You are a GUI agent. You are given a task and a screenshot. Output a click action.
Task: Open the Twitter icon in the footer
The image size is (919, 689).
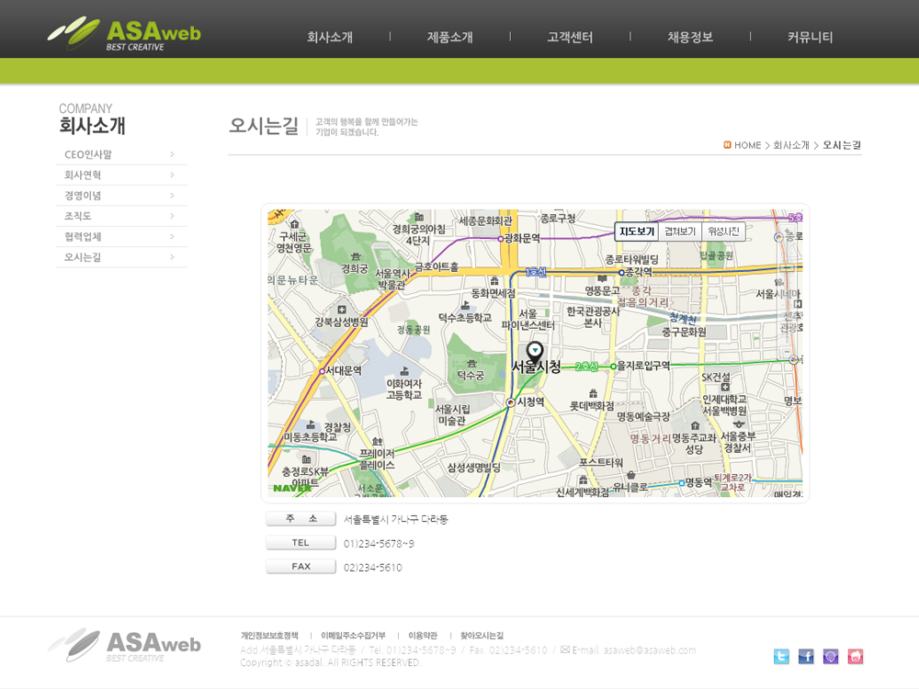[x=781, y=656]
